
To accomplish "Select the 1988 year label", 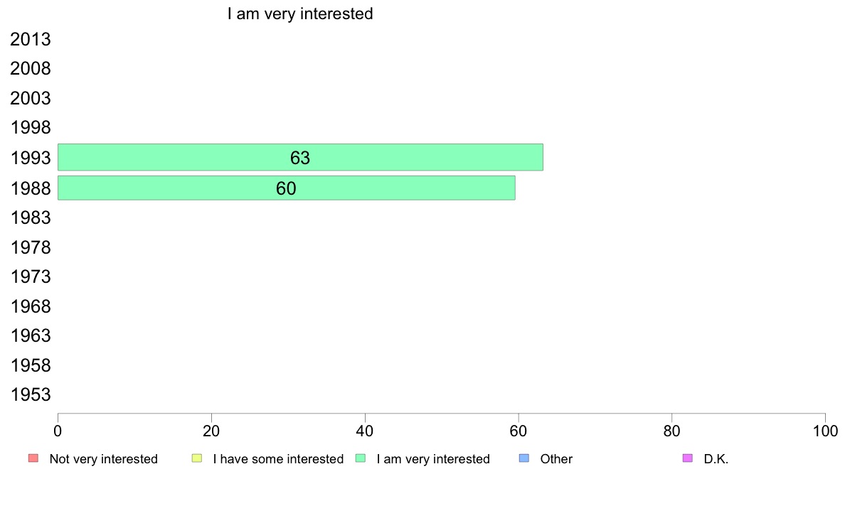I will (31, 188).
